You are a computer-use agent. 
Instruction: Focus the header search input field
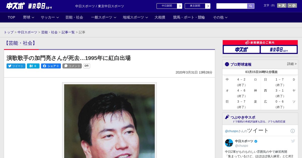[232, 6]
